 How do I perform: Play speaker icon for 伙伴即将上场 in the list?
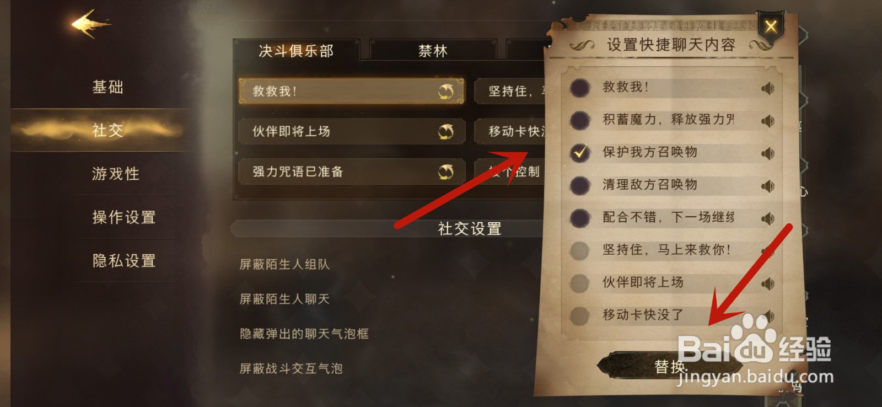click(767, 283)
